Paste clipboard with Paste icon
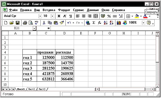The height and width of the screenshot is (98, 161). 56,23
